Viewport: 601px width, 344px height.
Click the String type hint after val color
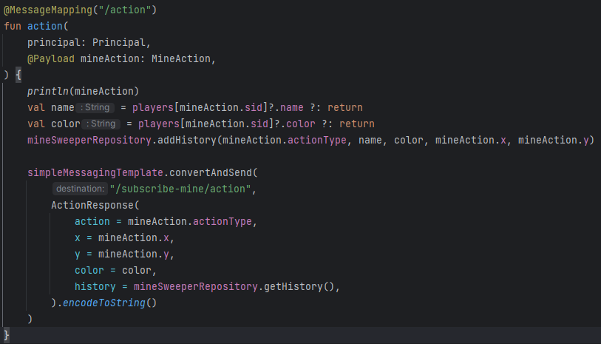pos(101,124)
